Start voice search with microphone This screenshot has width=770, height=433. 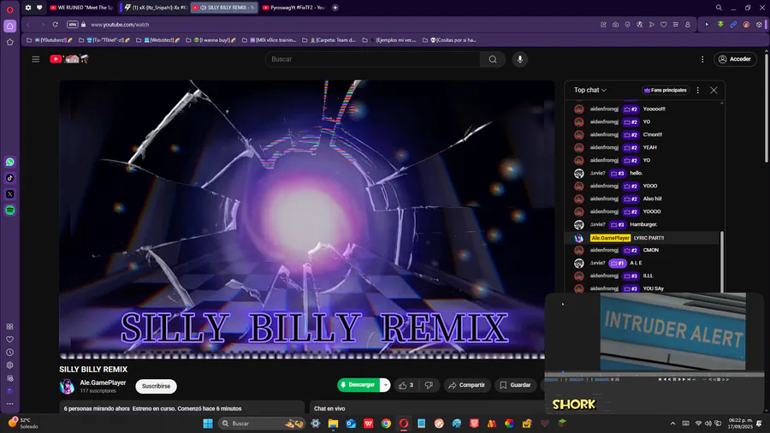(520, 59)
